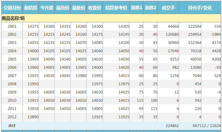Click the subtotal volume 224862
The height and width of the screenshot is (132, 222).
tap(172, 126)
